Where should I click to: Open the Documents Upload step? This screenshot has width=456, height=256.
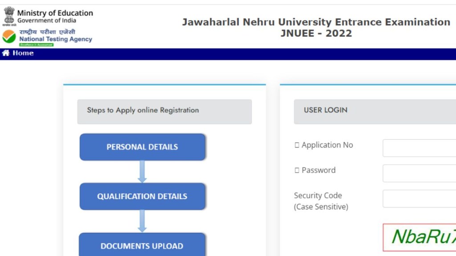click(142, 245)
